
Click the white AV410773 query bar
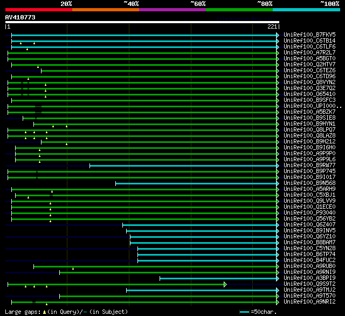[142, 22]
